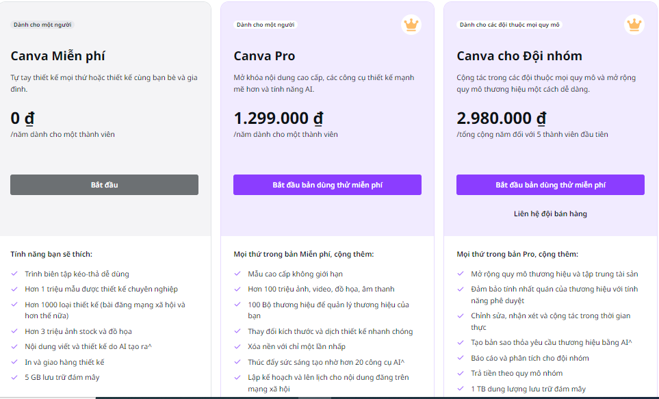
Task: Click 'Thúc đẩy sức sáng tạo nhờ hơn 20 công cụ AI^'
Action: [326, 362]
